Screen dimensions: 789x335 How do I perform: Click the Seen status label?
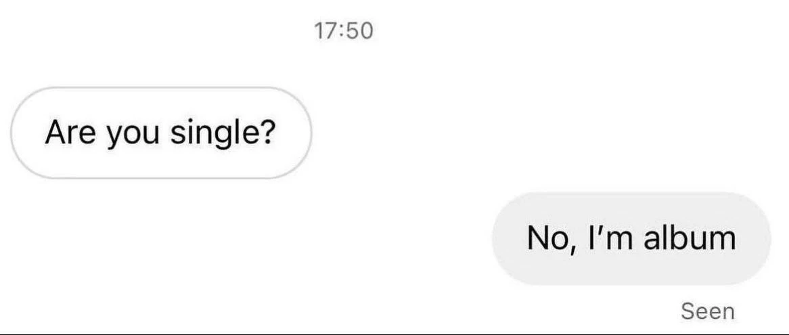(707, 311)
